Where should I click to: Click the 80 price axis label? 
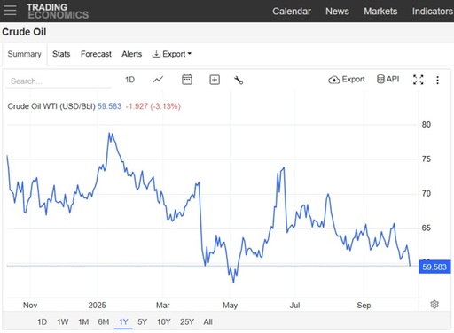point(427,125)
